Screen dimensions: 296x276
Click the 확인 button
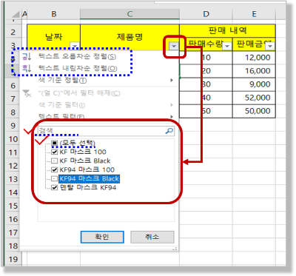[x=102, y=237]
